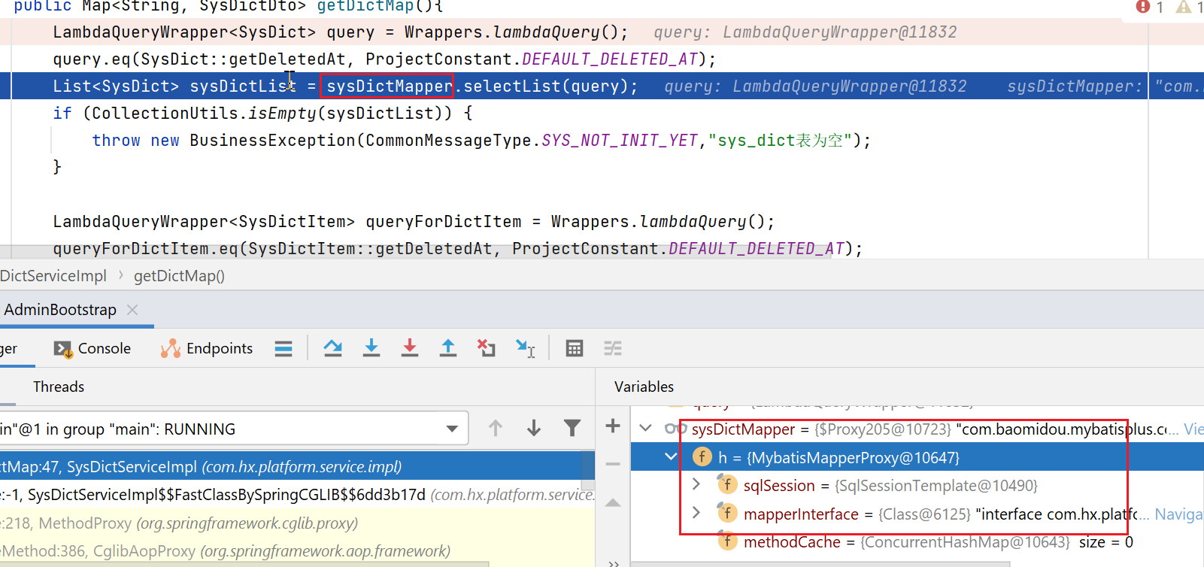Switch to the Console tab
Image resolution: width=1204 pixels, height=567 pixels.
pos(93,348)
